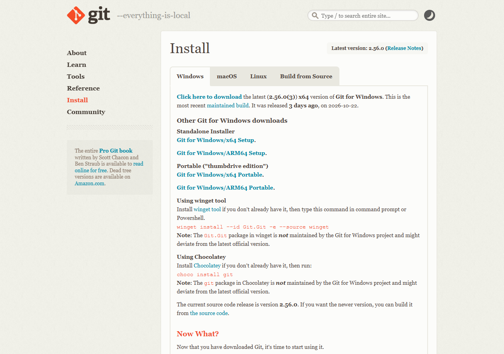This screenshot has height=354, width=504.
Task: Click the Using winget tool subheading
Action: [x=201, y=201]
